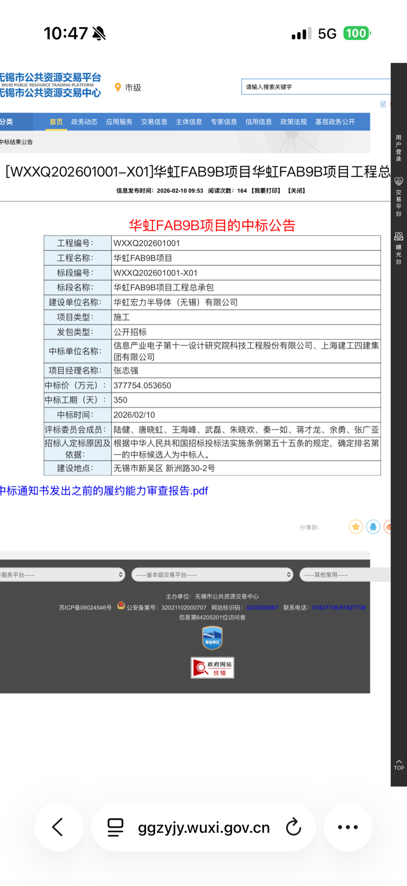Select the 公开招标 cell

click(x=246, y=332)
